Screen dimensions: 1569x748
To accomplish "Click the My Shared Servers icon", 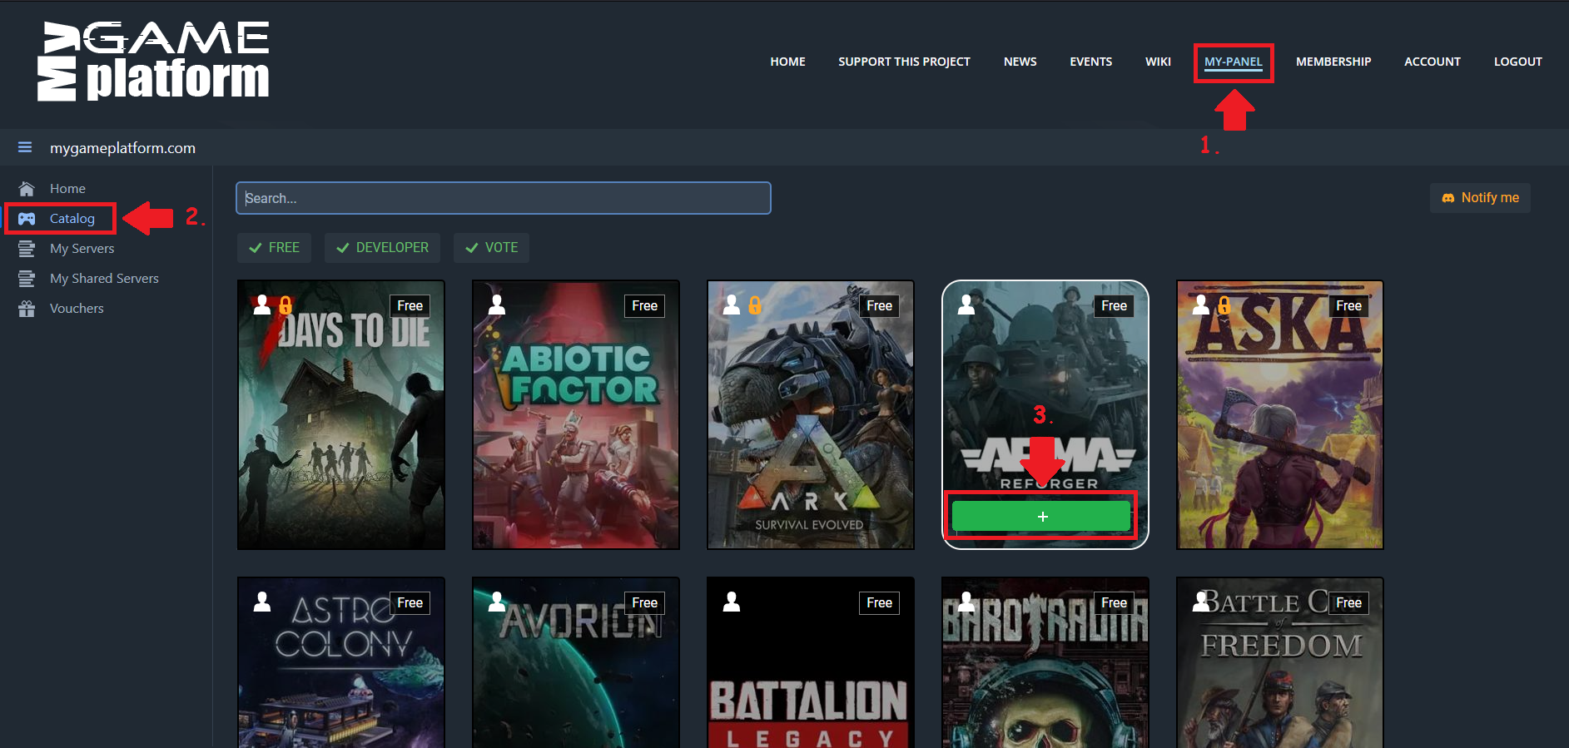I will tap(27, 278).
